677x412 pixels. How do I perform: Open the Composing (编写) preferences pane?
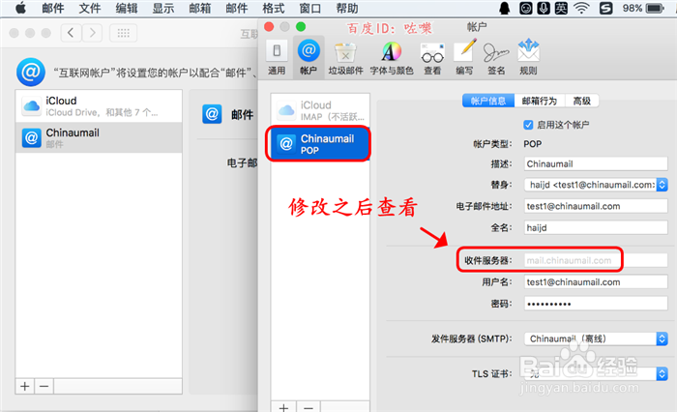coord(464,58)
